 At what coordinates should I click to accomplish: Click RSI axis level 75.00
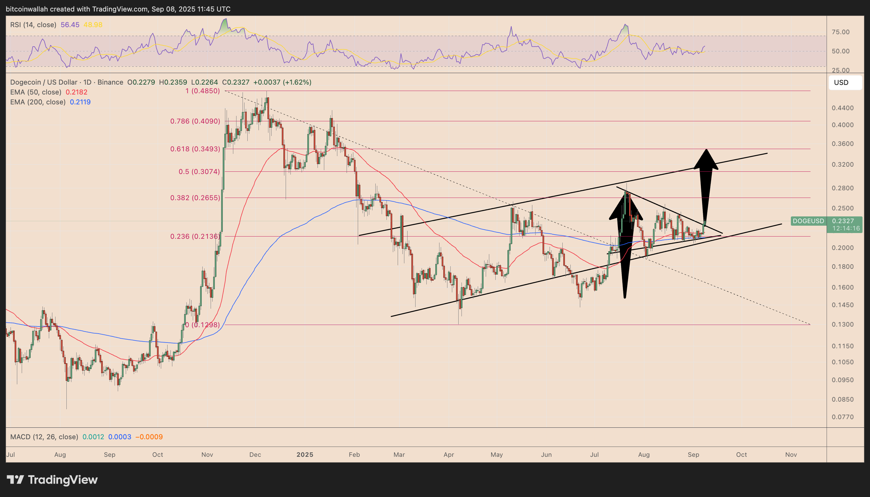coord(841,32)
